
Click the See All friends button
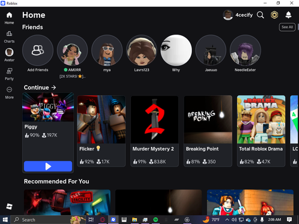click(x=287, y=27)
